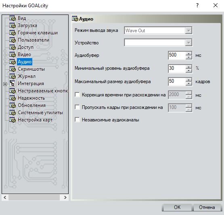Click the icon beside Загрузка tree item
This screenshot has width=224, height=215.
13,25
